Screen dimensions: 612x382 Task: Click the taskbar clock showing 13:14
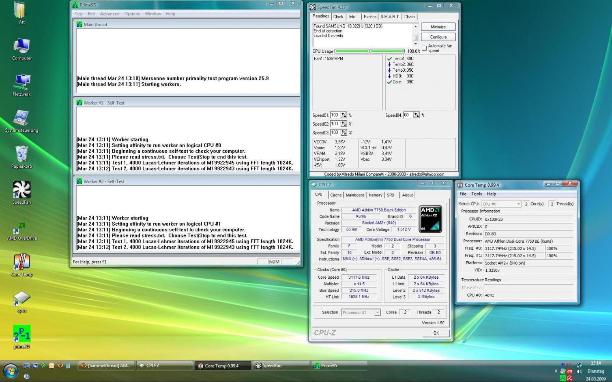(596, 363)
